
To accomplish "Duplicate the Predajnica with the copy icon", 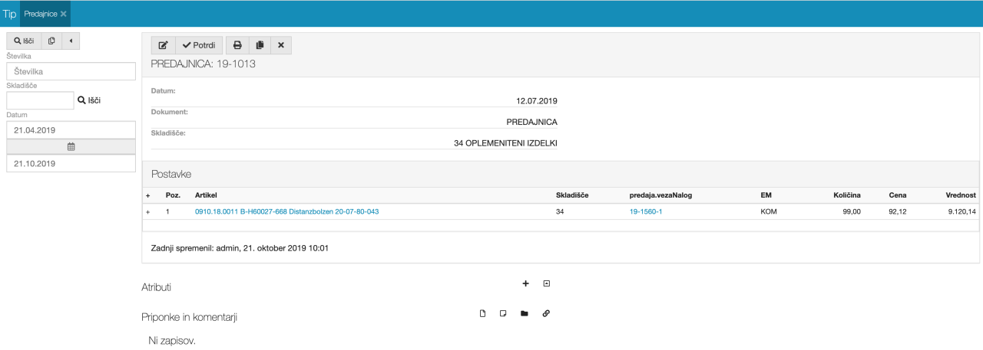I will pos(260,45).
